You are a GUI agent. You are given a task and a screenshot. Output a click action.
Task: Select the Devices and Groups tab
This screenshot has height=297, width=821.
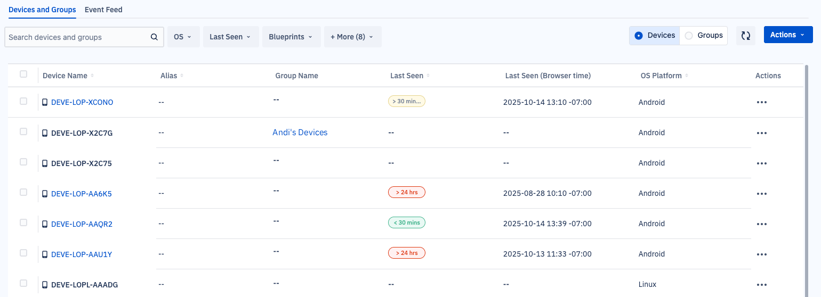[x=42, y=10]
